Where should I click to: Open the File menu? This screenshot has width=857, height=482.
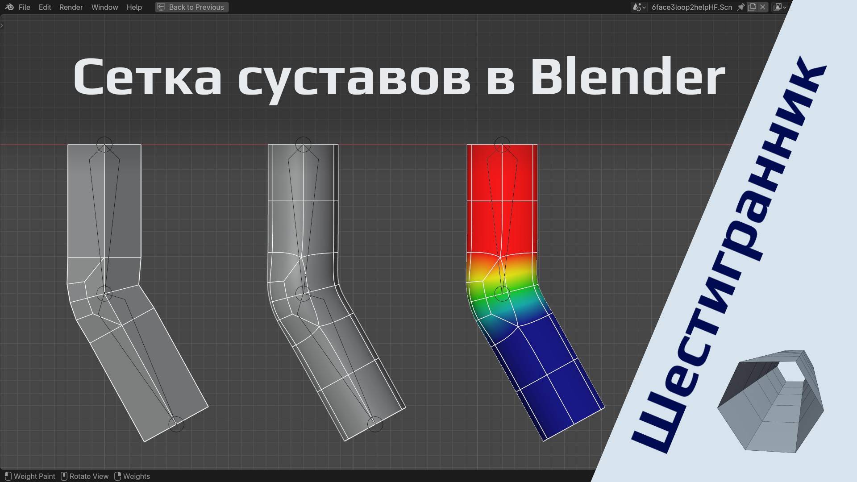pyautogui.click(x=25, y=7)
